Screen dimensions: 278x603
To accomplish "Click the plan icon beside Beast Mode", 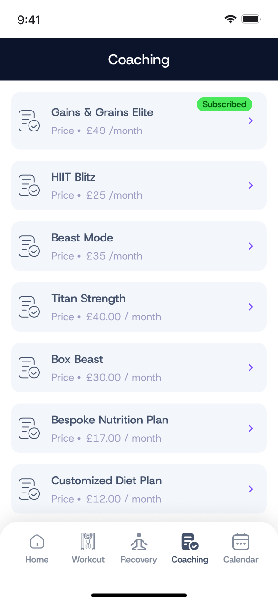I will point(29,246).
